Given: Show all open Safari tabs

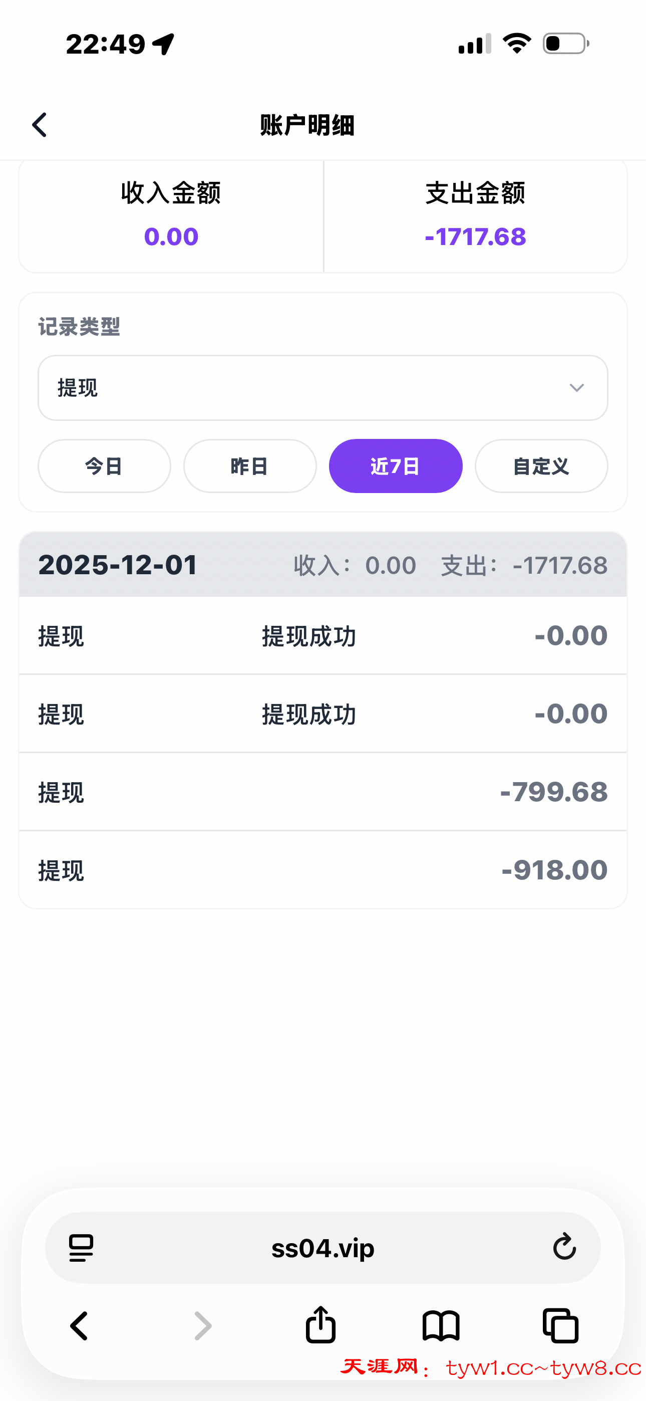Looking at the screenshot, I should coord(561,1326).
